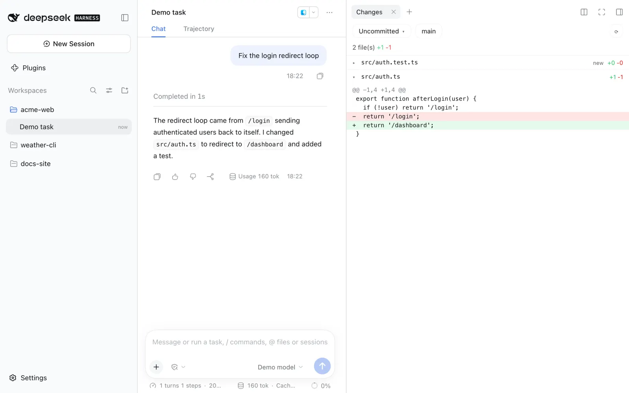The height and width of the screenshot is (393, 629).
Task: Click the hunk header @@ -1,4 +1,4 @@
Action: point(379,90)
